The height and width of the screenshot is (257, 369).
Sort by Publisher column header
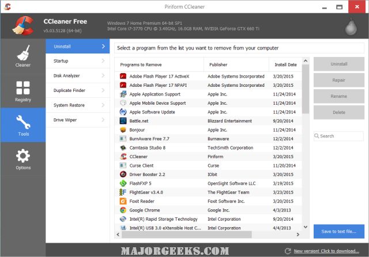pos(236,64)
